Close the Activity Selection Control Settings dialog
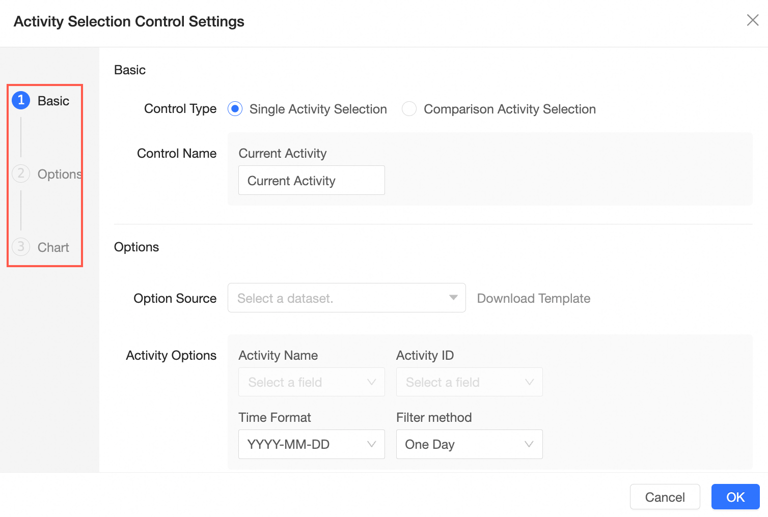 [752, 20]
